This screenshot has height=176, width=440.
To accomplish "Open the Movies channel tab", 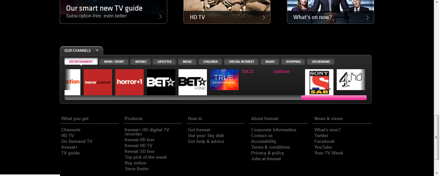I will pos(141,61).
